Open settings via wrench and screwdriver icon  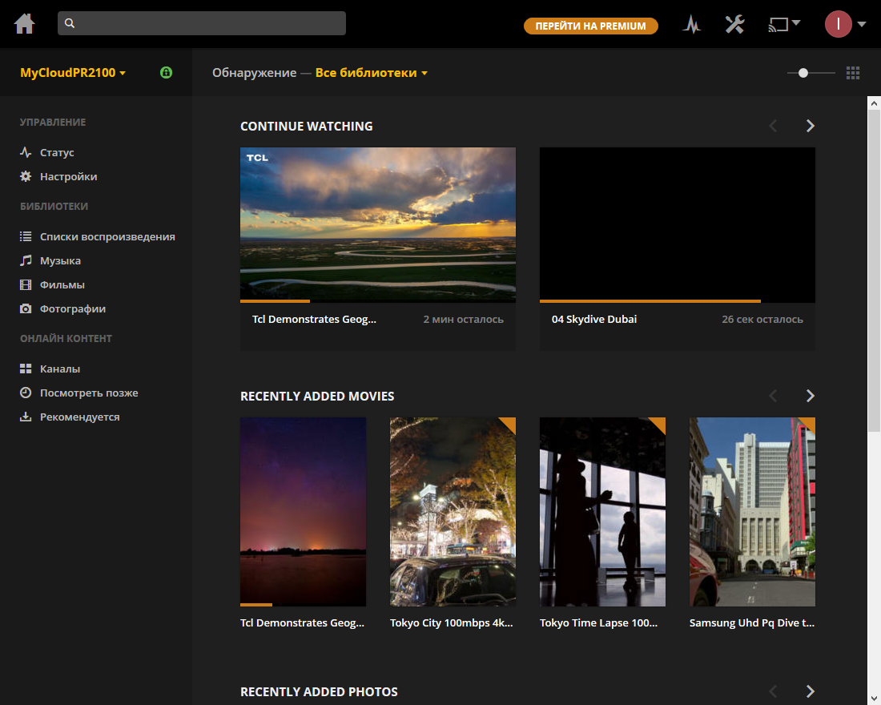734,24
